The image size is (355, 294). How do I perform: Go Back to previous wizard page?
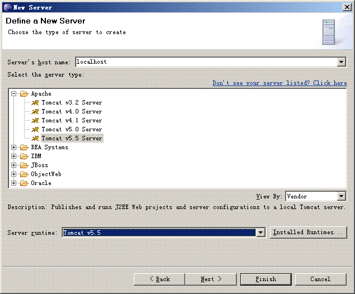(160, 279)
